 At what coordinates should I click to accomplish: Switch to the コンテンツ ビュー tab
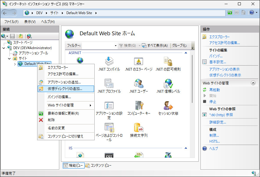click(x=98, y=165)
